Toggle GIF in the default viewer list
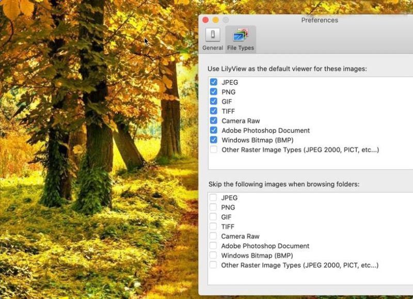413x299 pixels. (x=214, y=101)
